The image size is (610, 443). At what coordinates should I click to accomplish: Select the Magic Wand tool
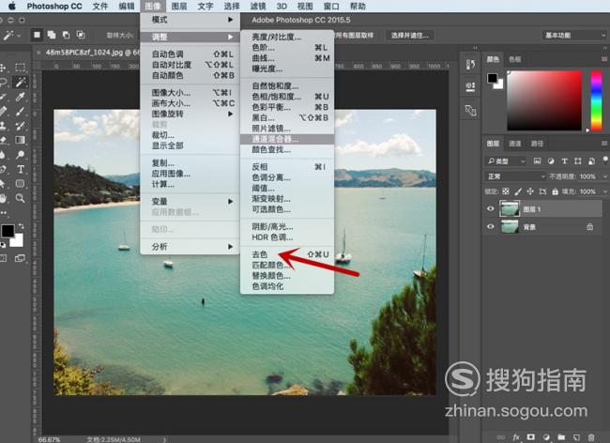20,82
